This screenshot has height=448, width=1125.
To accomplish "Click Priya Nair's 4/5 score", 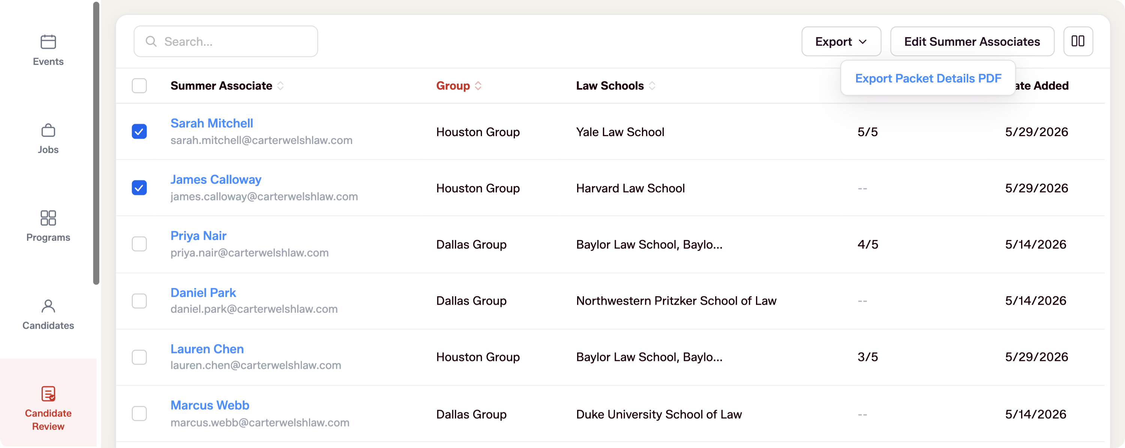I will [867, 244].
